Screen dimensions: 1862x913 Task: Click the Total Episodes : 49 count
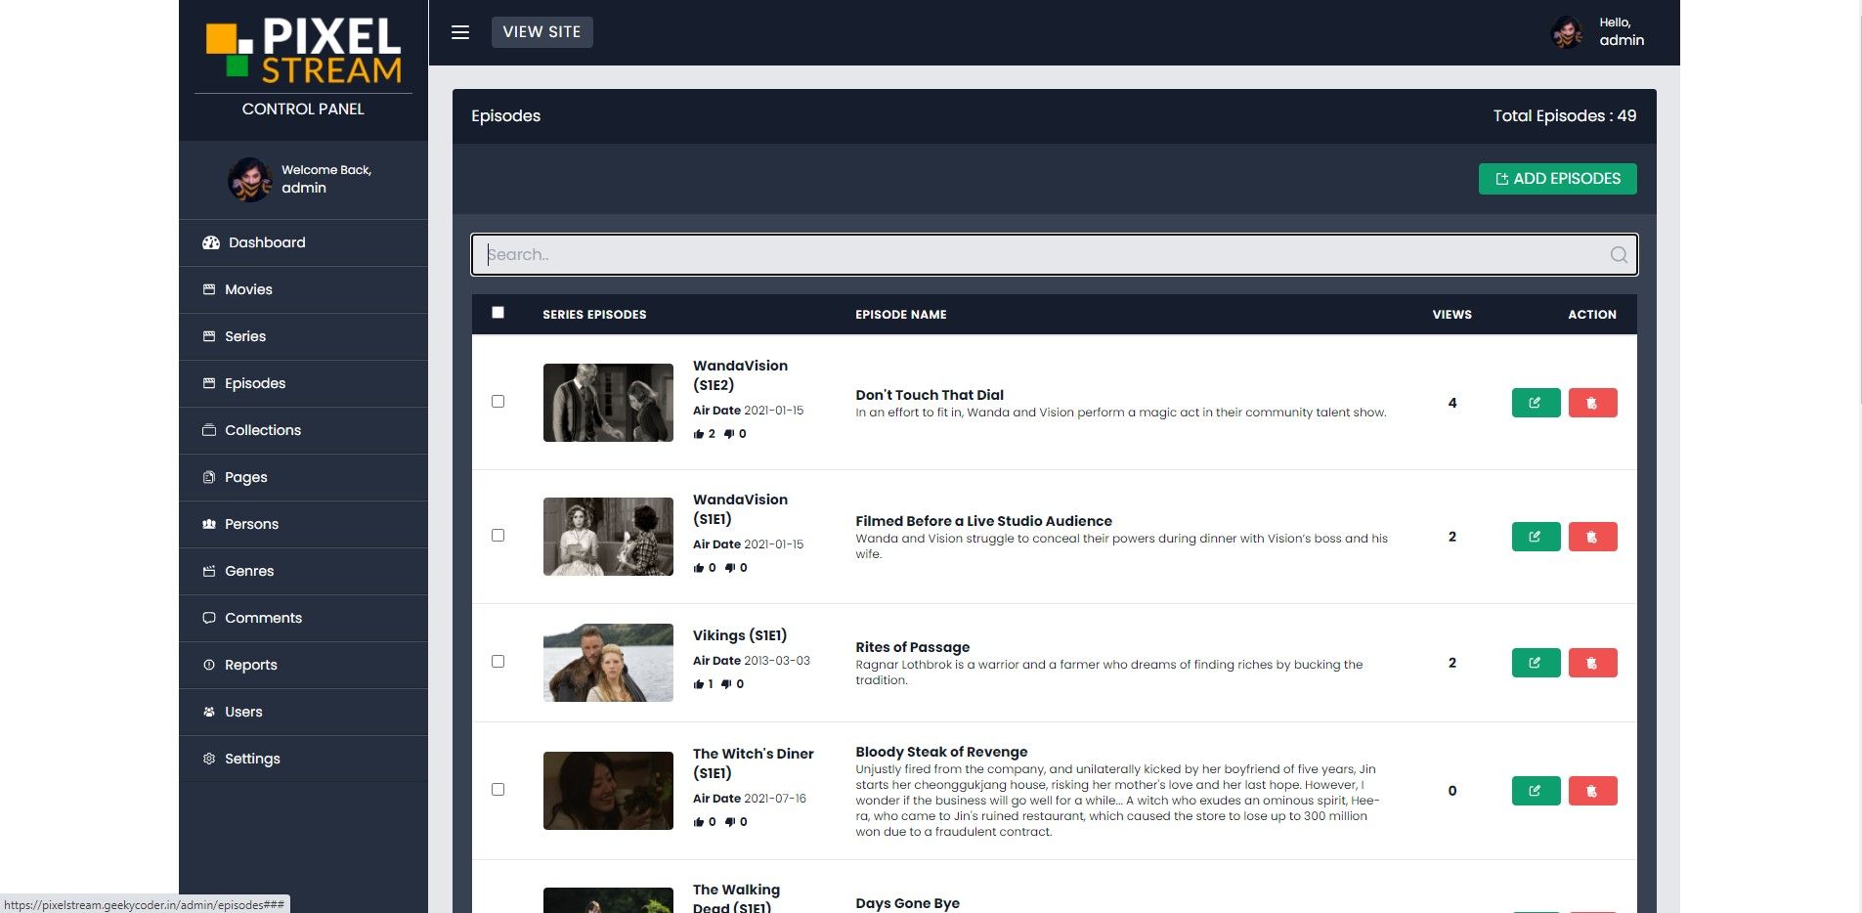[x=1565, y=115]
